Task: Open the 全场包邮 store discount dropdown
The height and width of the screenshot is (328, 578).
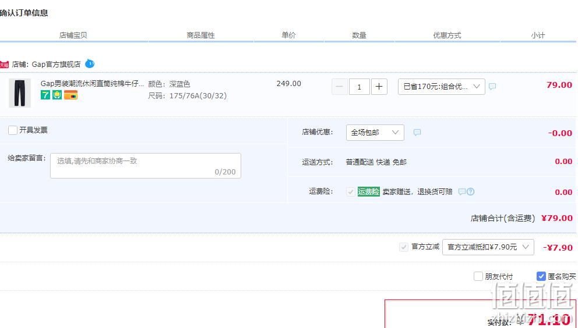Action: [375, 133]
